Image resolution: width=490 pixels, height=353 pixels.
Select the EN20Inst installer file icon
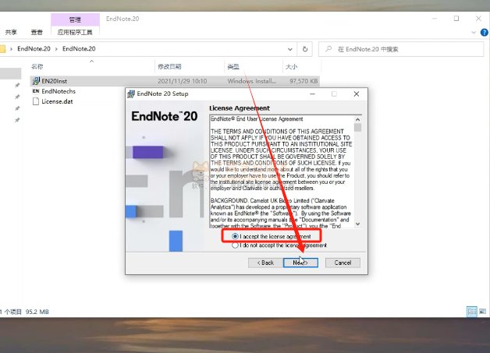coord(36,81)
